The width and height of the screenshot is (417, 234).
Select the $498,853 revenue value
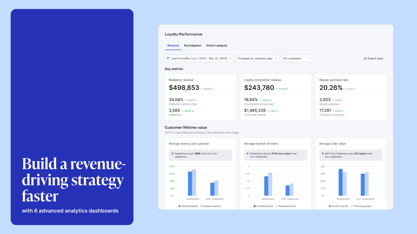tap(184, 88)
